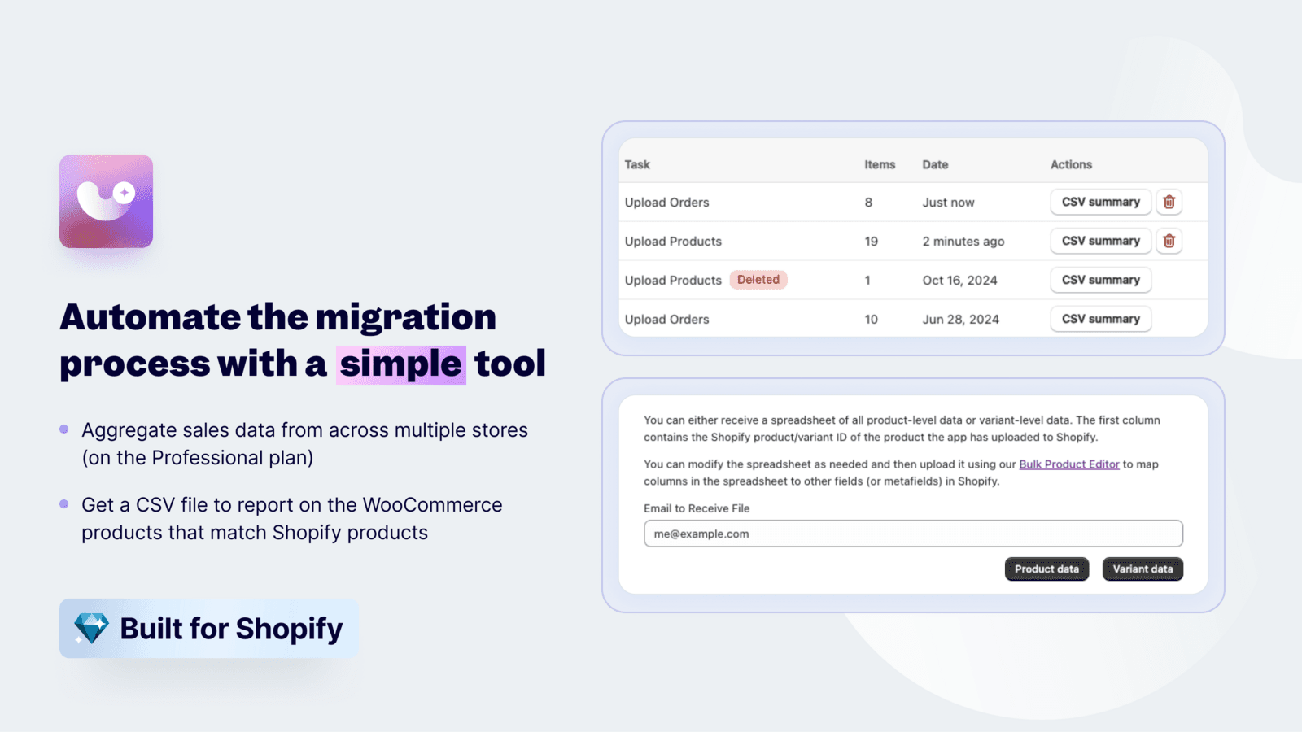
Task: Open CSV summary for the Upload Orders task
Action: (x=1100, y=202)
